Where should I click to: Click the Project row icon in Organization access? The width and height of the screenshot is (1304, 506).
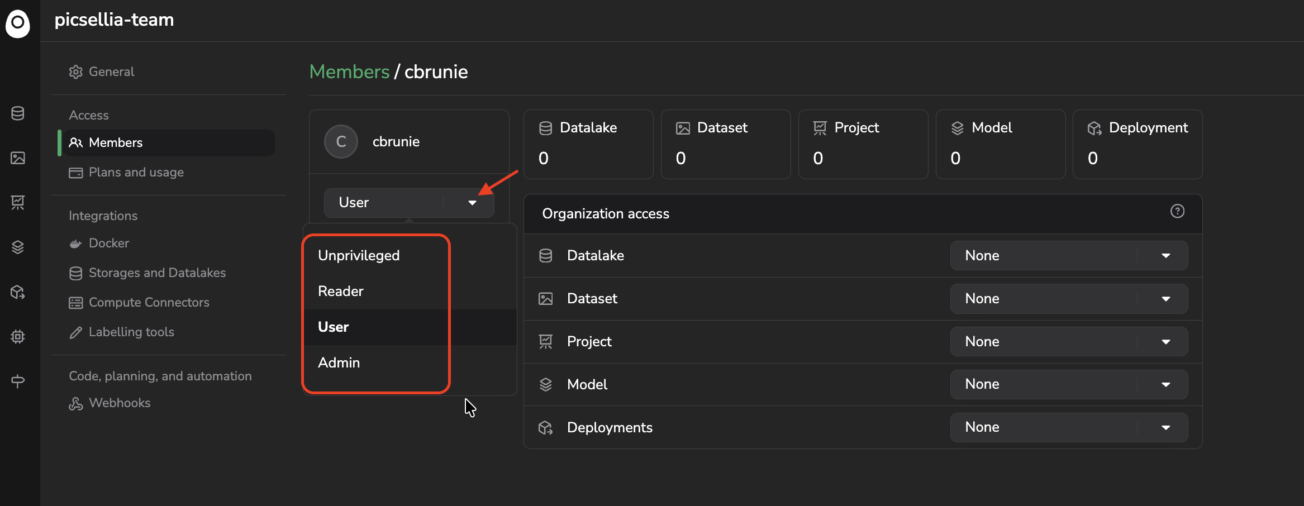[545, 342]
